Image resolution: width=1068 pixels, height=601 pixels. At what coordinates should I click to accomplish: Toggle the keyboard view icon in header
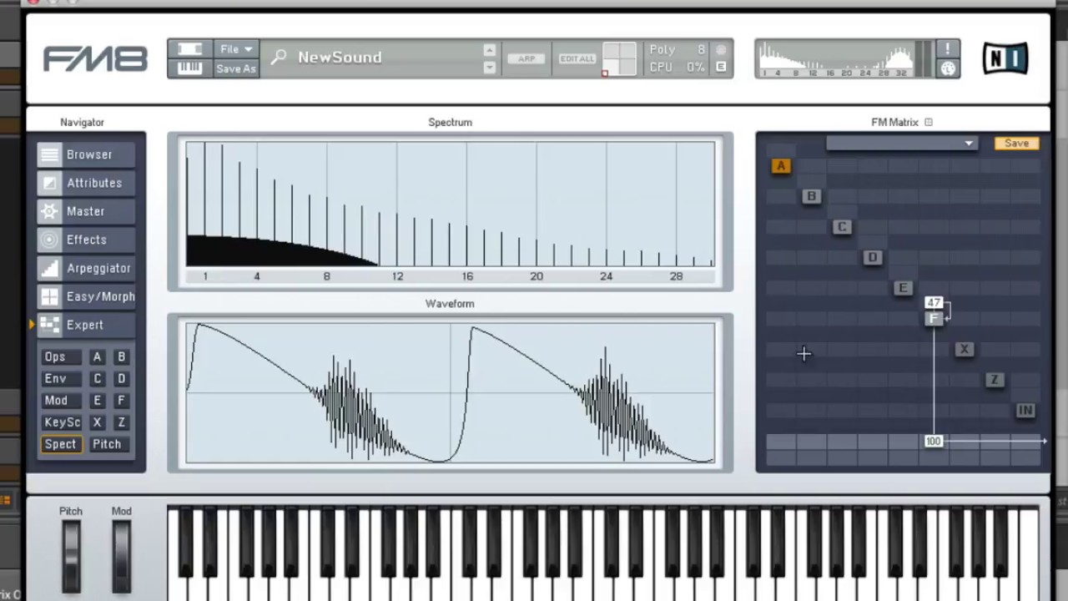click(x=190, y=68)
